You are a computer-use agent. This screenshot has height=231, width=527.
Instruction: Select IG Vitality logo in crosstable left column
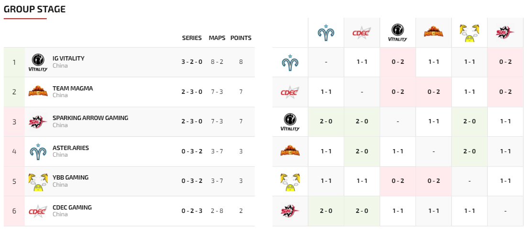coord(290,122)
